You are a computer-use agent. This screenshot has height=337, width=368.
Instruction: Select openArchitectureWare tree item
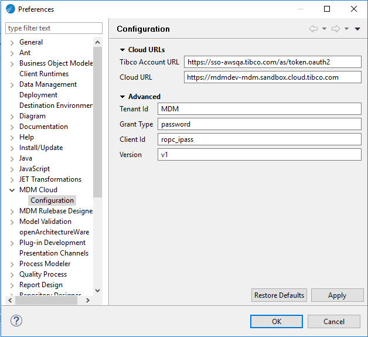(54, 232)
